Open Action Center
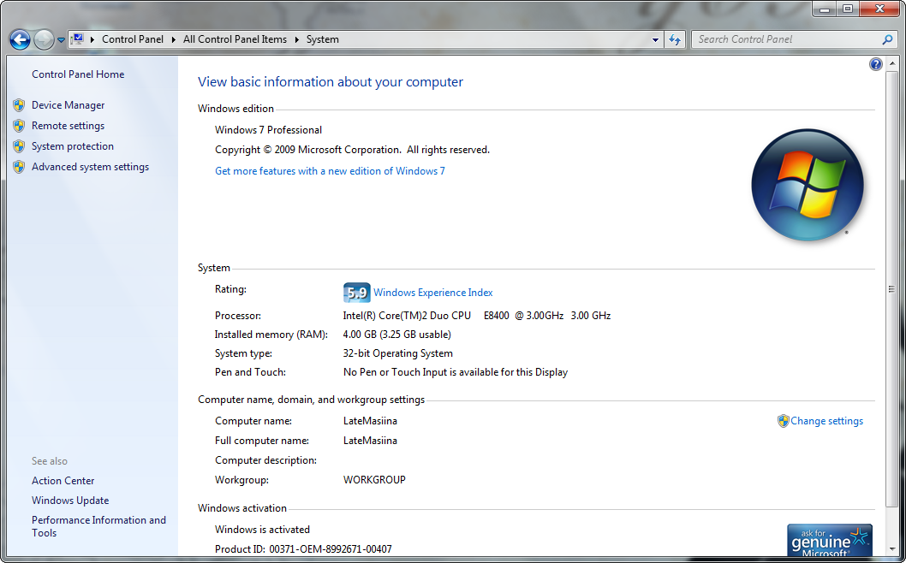This screenshot has width=906, height=563. point(63,480)
